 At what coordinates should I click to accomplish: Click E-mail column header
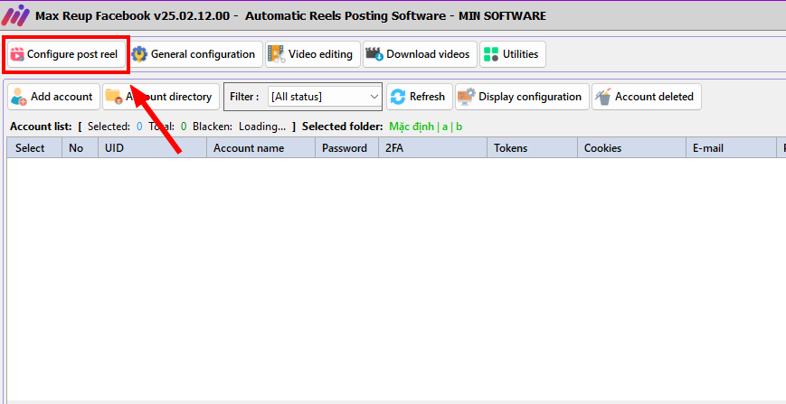[732, 147]
